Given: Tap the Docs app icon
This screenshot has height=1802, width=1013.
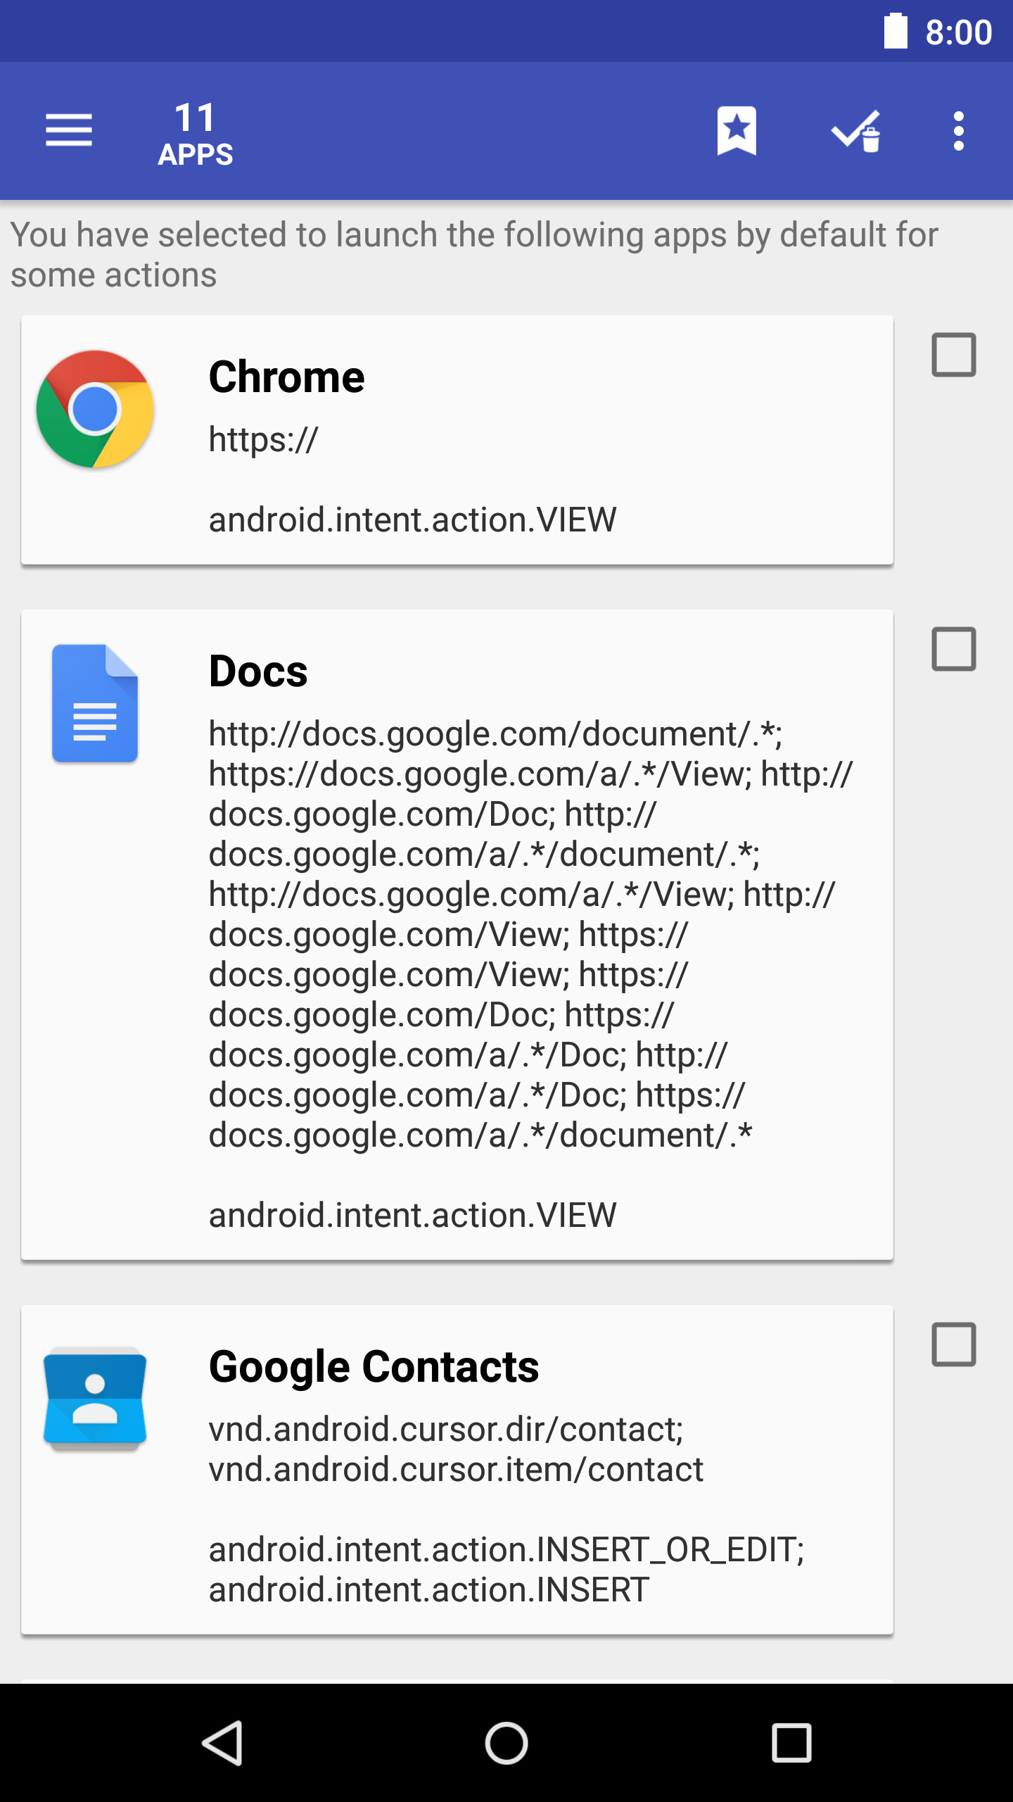Looking at the screenshot, I should coord(95,703).
